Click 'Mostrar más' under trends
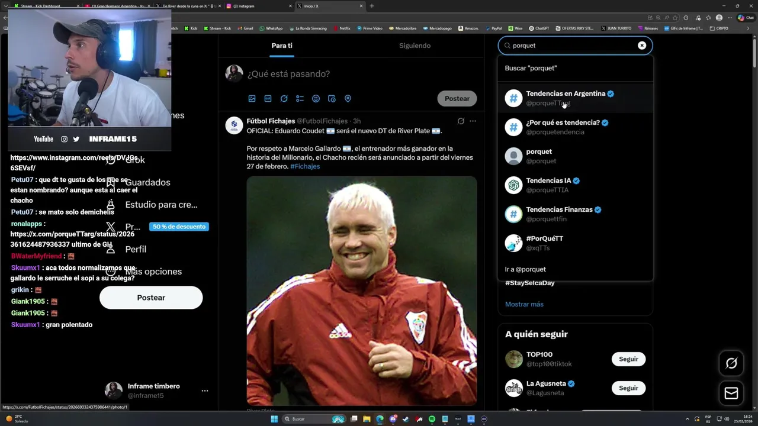 click(x=524, y=304)
